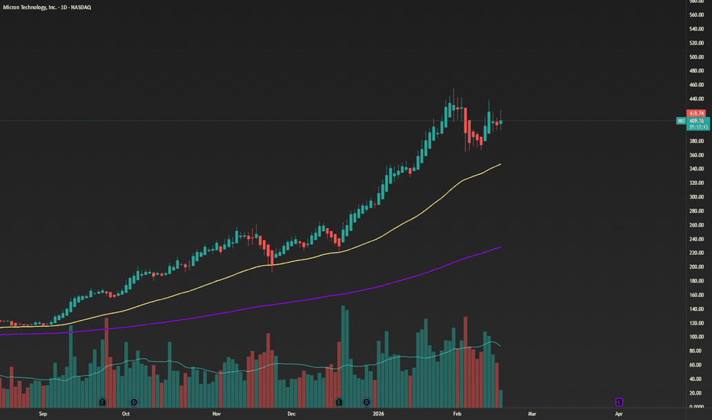Image resolution: width=712 pixels, height=420 pixels.
Task: Click the purple upcoming earnings marker near April
Action: tap(619, 401)
